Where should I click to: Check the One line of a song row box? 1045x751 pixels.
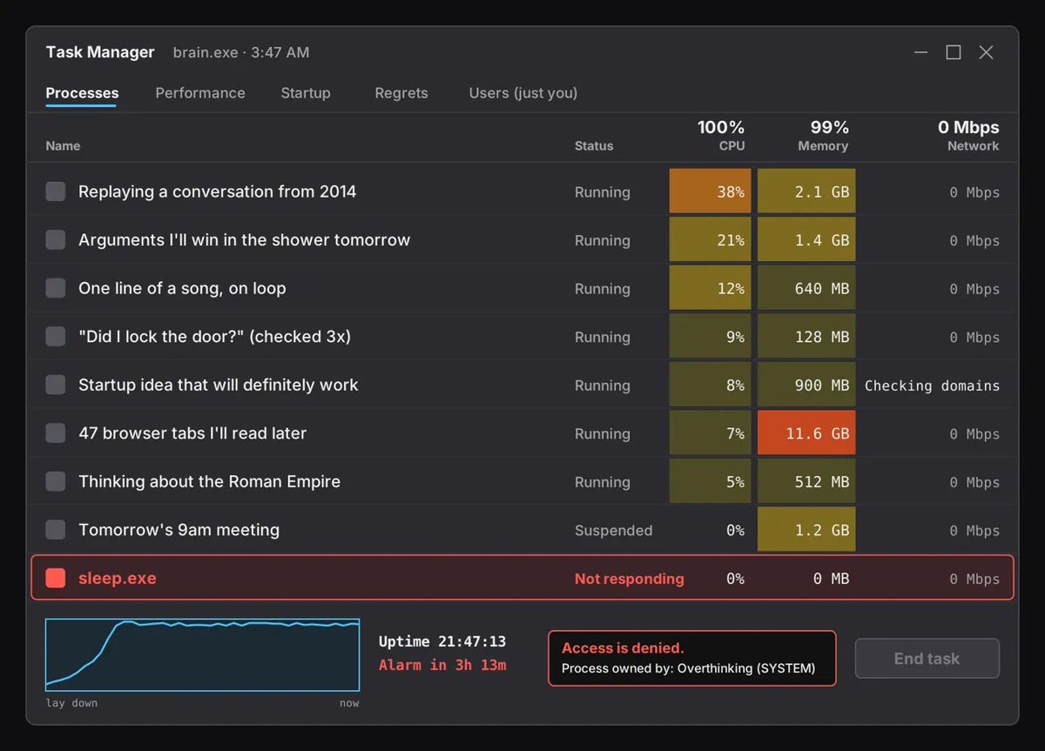pyautogui.click(x=56, y=288)
